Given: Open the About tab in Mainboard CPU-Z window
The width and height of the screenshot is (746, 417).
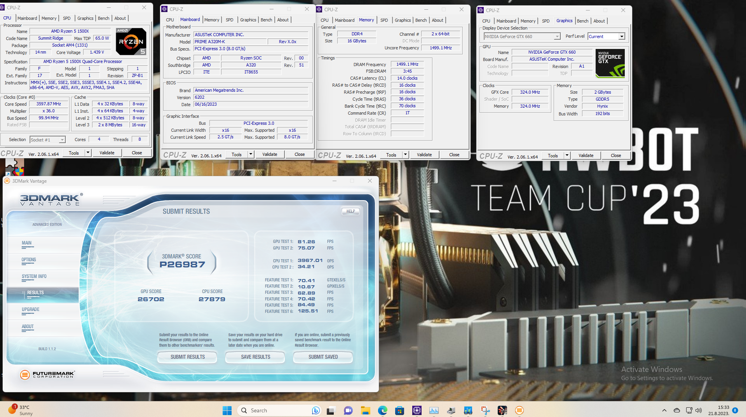Looking at the screenshot, I should (283, 20).
